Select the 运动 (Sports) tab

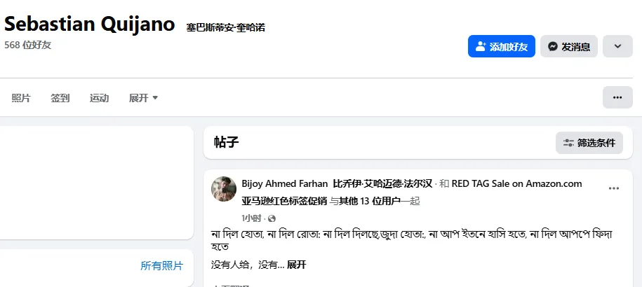tap(99, 98)
